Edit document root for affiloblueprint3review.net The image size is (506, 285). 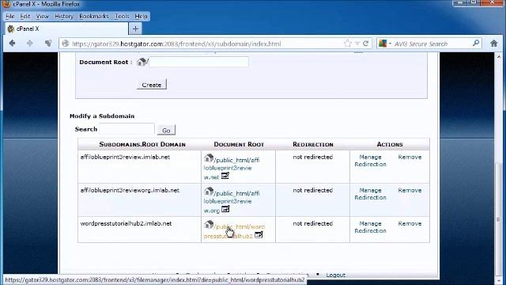point(225,176)
